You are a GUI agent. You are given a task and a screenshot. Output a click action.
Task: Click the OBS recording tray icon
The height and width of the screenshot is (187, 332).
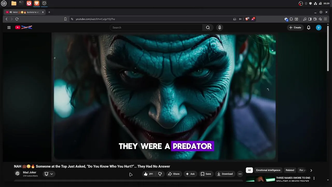[301, 3]
